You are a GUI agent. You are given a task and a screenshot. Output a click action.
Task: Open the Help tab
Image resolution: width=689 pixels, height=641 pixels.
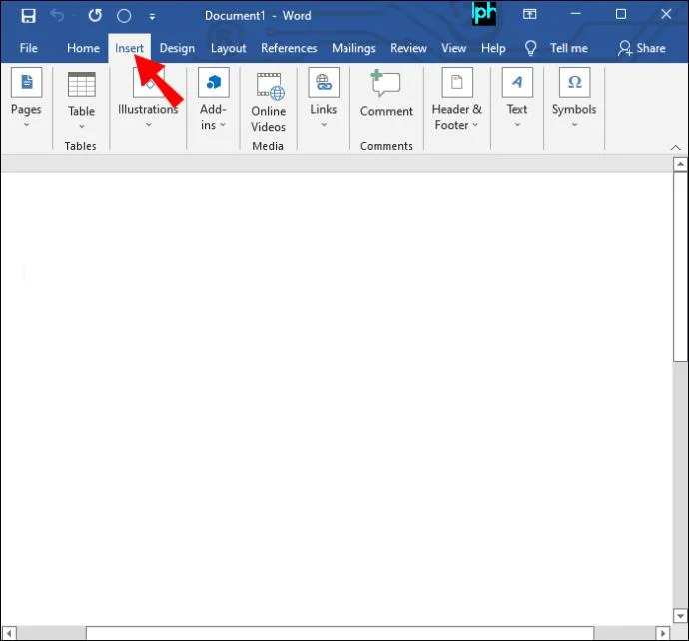(493, 48)
